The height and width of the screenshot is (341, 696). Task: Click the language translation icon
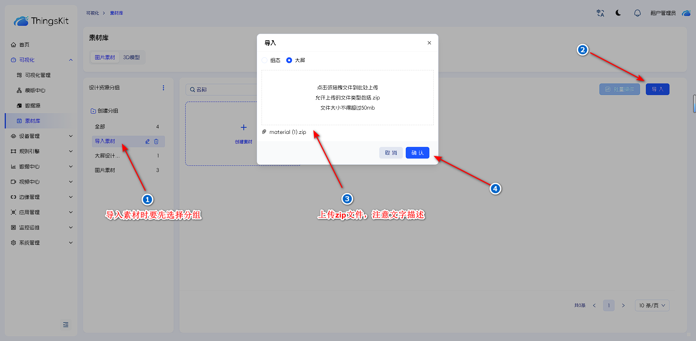tap(600, 13)
